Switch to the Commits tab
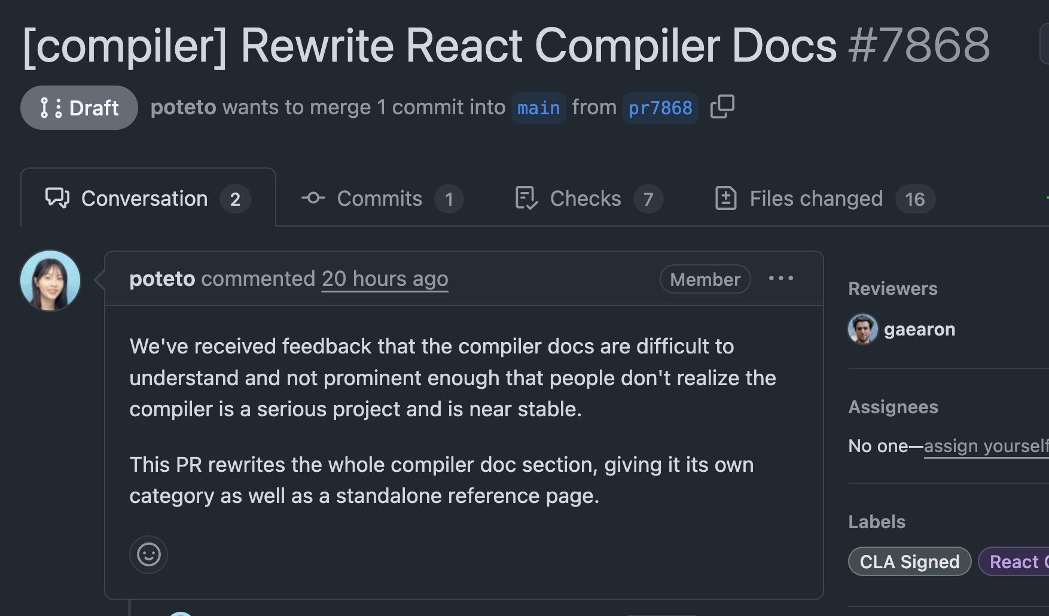 (x=379, y=199)
